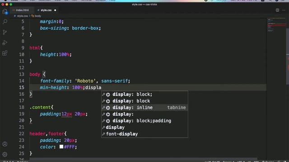Select the 'font-display' suggestion
The height and width of the screenshot is (162, 289).
tap(144, 134)
